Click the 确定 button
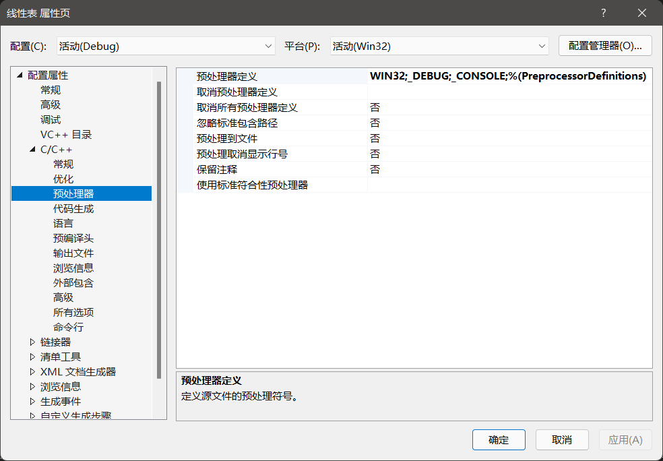 pyautogui.click(x=498, y=439)
